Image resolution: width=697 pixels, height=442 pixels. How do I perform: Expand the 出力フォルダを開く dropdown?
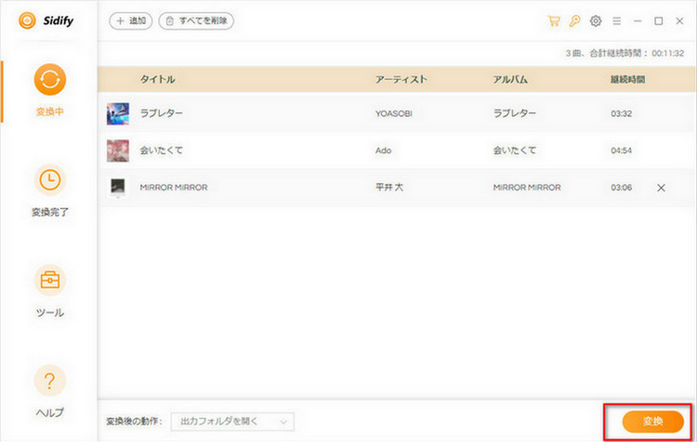click(x=232, y=422)
